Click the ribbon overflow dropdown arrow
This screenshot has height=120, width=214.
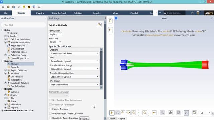click(160, 13)
